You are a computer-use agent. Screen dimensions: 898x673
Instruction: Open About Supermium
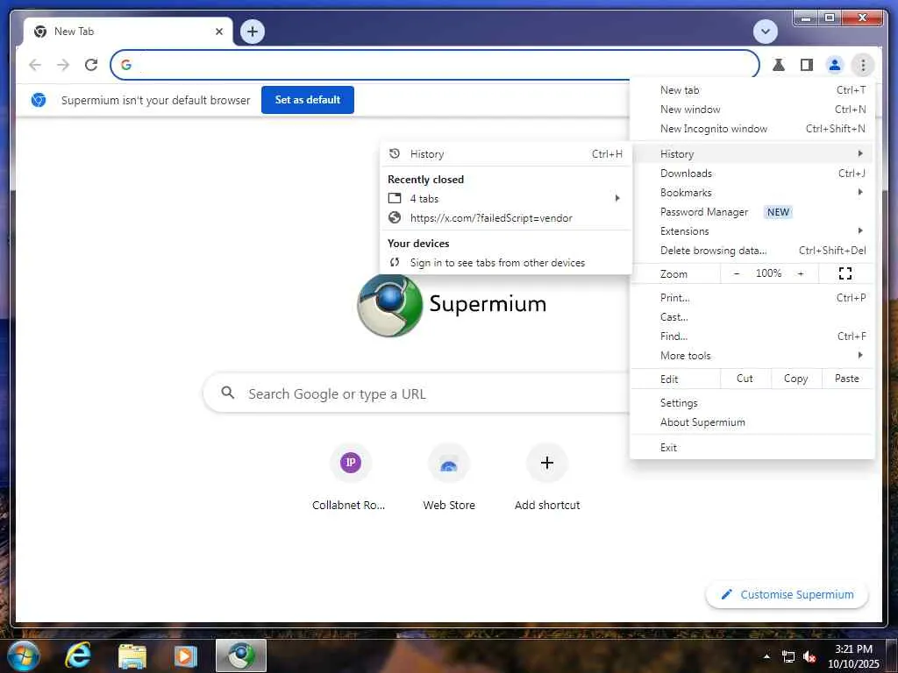(752, 422)
